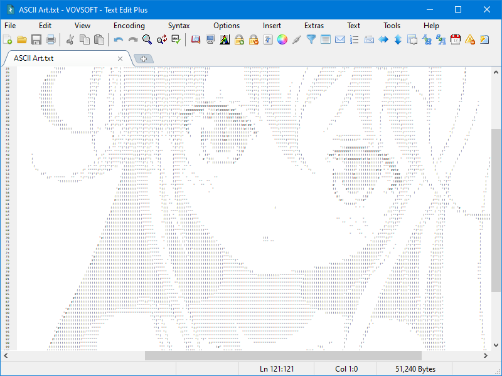Close the ASCII Art.txt tab
The height and width of the screenshot is (376, 502).
(120, 58)
